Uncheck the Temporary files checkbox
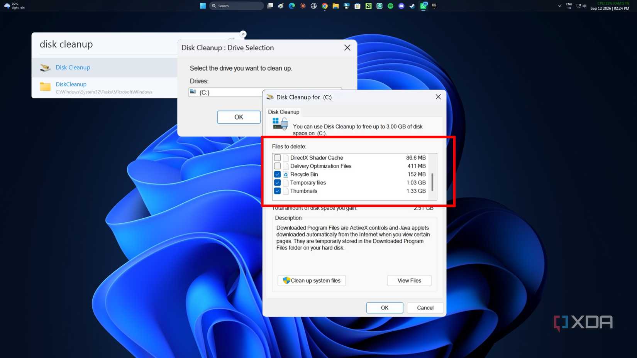Viewport: 637px width, 358px height. tap(277, 182)
